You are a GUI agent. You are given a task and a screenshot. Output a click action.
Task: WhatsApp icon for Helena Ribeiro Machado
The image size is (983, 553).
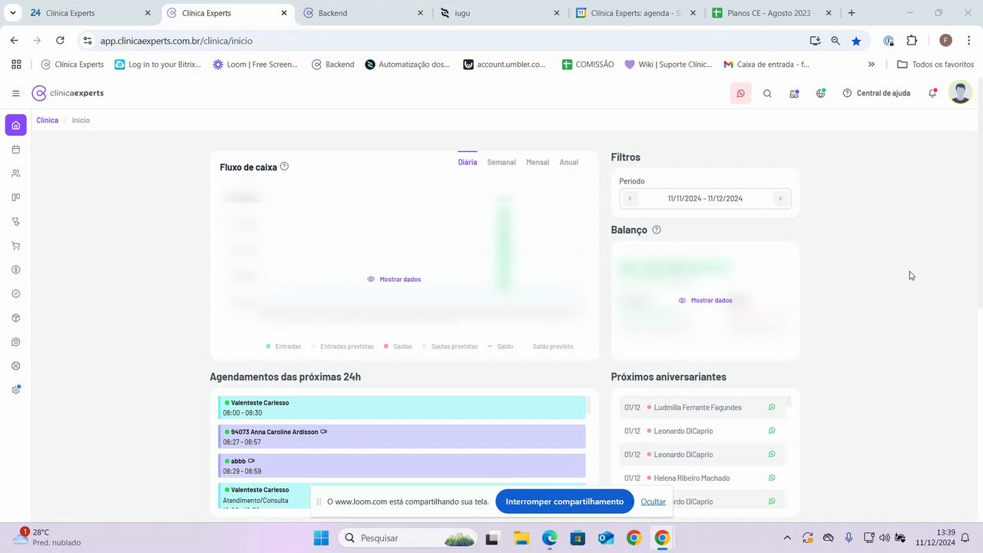[772, 478]
